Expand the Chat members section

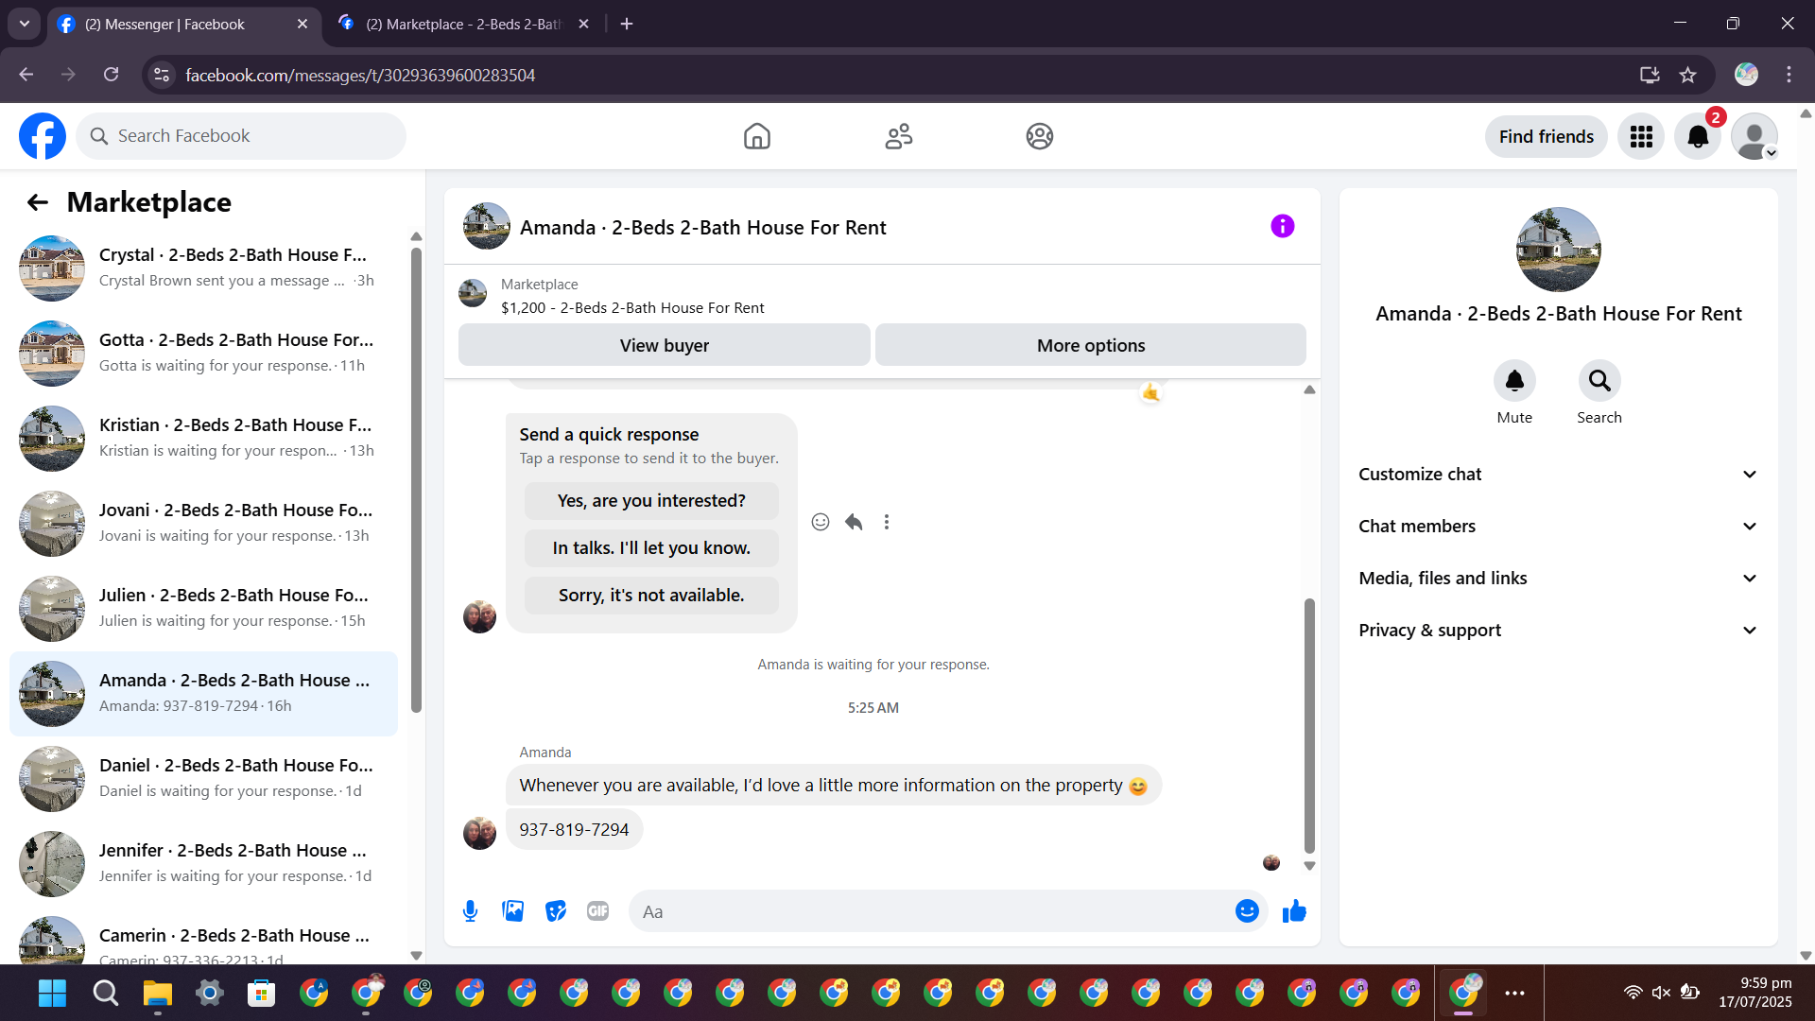coord(1558,527)
